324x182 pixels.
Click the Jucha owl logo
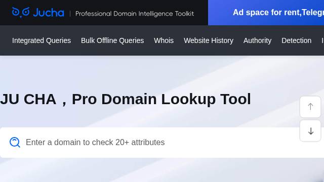click(x=38, y=12)
